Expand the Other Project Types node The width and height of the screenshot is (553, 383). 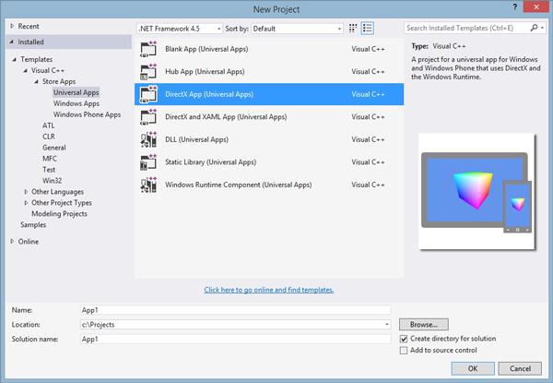[26, 203]
